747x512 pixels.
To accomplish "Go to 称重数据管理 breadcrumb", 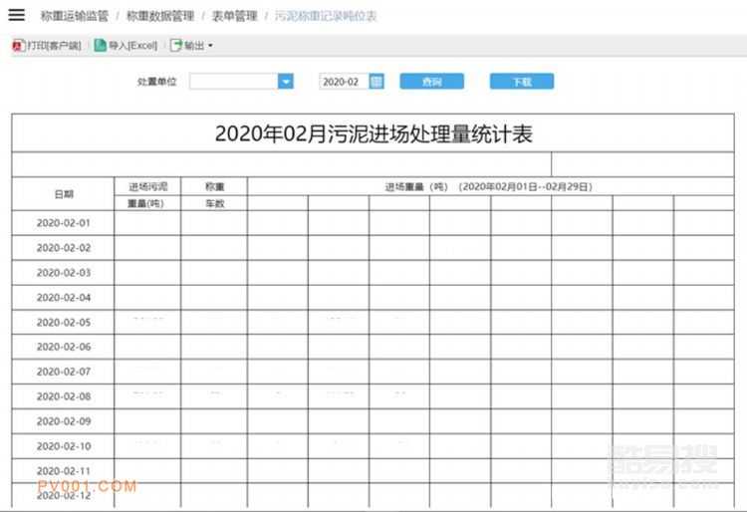I will pos(160,16).
